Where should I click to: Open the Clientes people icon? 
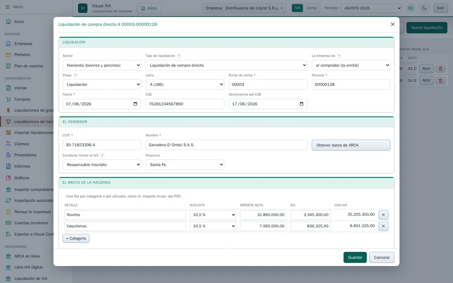tap(8, 143)
